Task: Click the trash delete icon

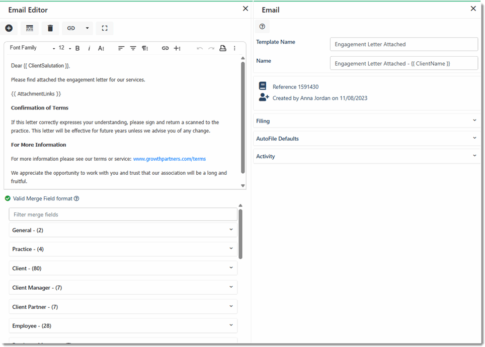Action: (x=50, y=29)
